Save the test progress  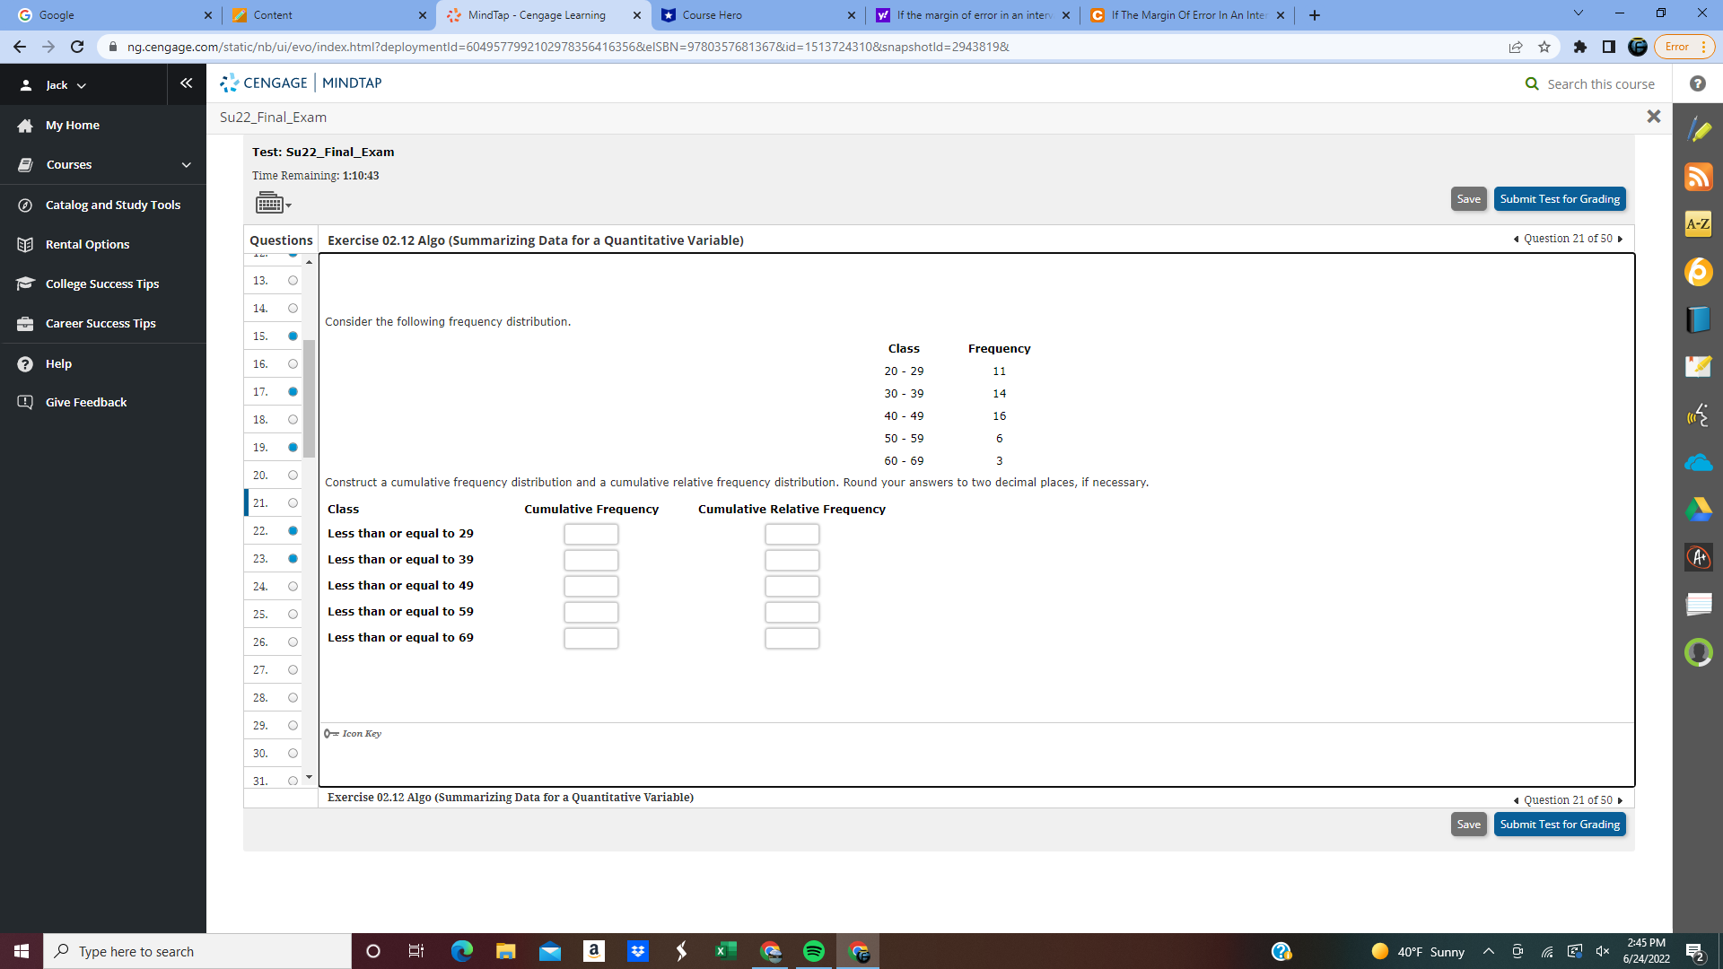(x=1468, y=198)
